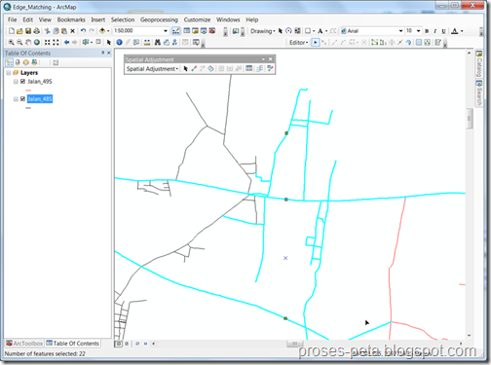Toggle bold text formatting button
This screenshot has width=491, height=365.
point(427,31)
